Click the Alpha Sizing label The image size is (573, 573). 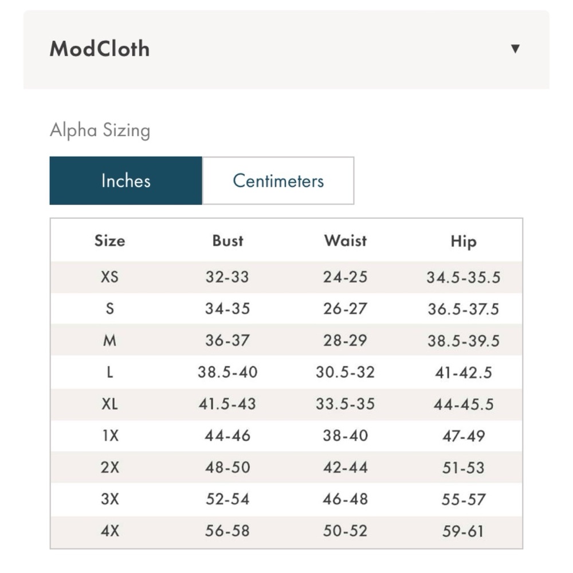100,131
